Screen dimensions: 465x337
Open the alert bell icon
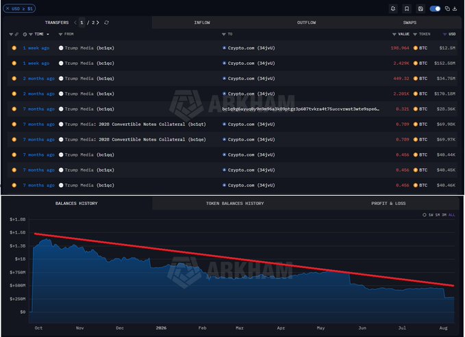pyautogui.click(x=393, y=9)
